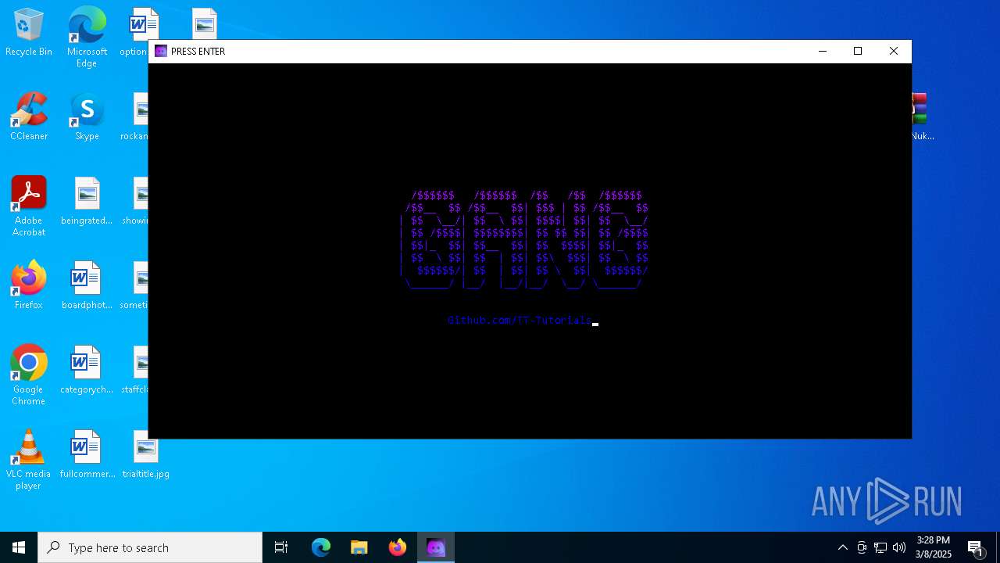Open volume control tray icon

point(899,547)
